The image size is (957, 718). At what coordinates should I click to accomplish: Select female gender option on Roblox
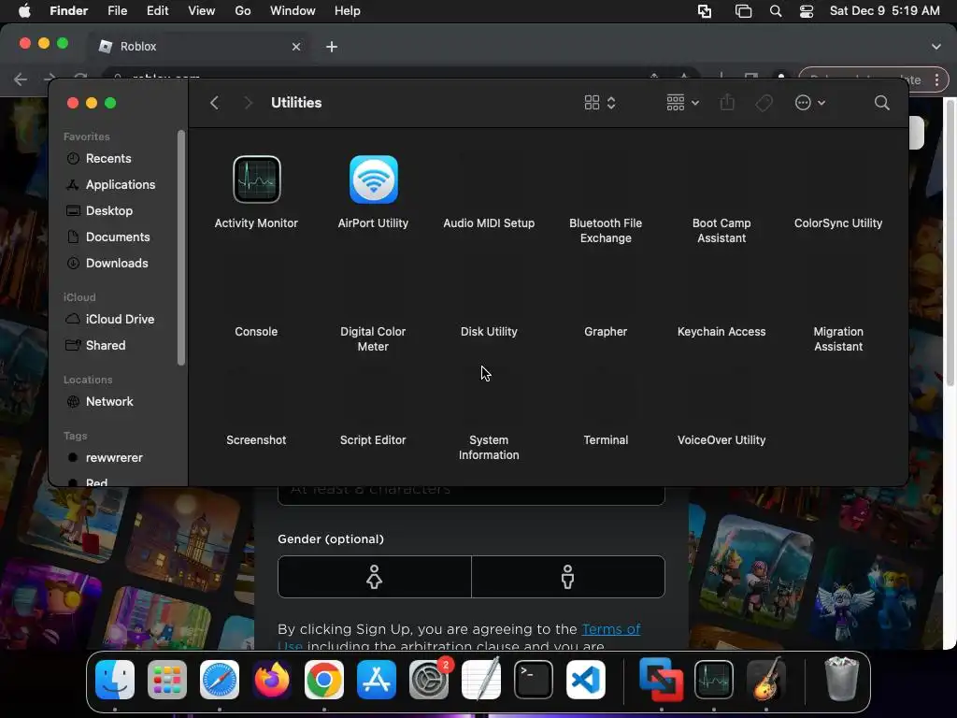pos(374,576)
